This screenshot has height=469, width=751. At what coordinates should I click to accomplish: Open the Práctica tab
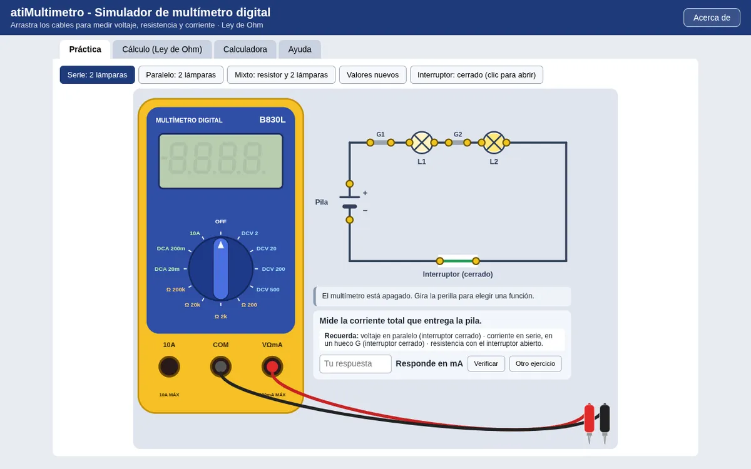(85, 49)
